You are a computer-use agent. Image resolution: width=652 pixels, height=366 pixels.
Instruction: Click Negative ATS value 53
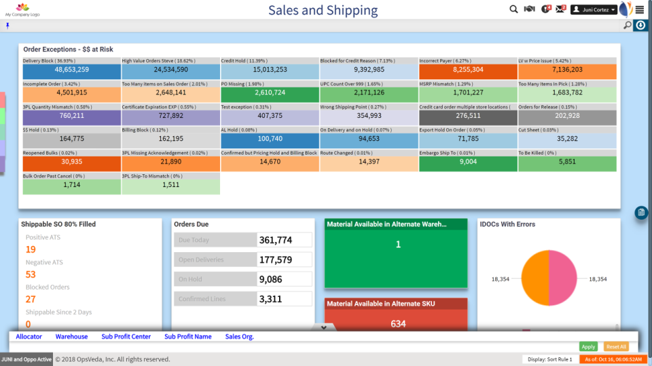[x=31, y=274]
